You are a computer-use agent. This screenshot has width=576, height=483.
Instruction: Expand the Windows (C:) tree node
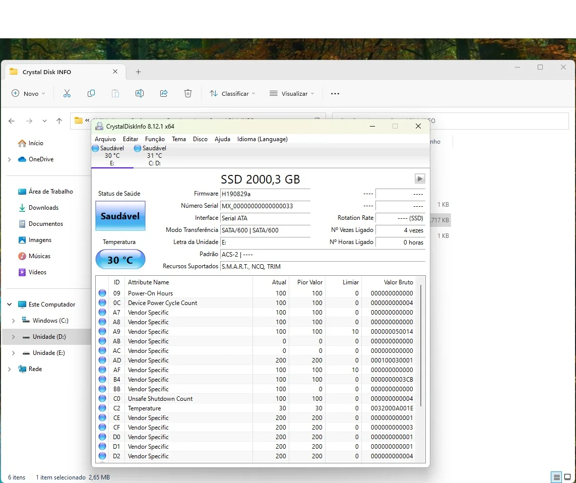(14, 321)
